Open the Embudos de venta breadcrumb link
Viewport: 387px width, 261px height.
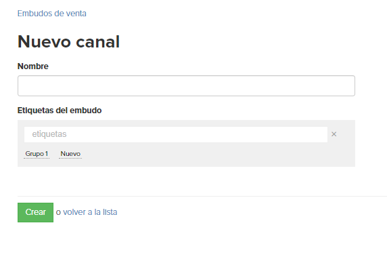[x=52, y=14]
